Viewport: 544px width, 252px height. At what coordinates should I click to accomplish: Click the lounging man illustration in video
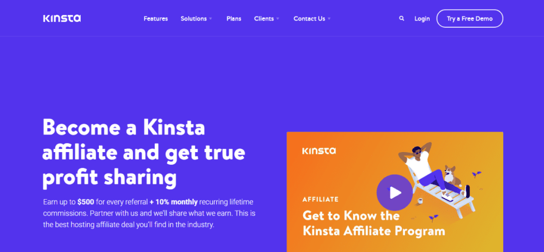435,172
